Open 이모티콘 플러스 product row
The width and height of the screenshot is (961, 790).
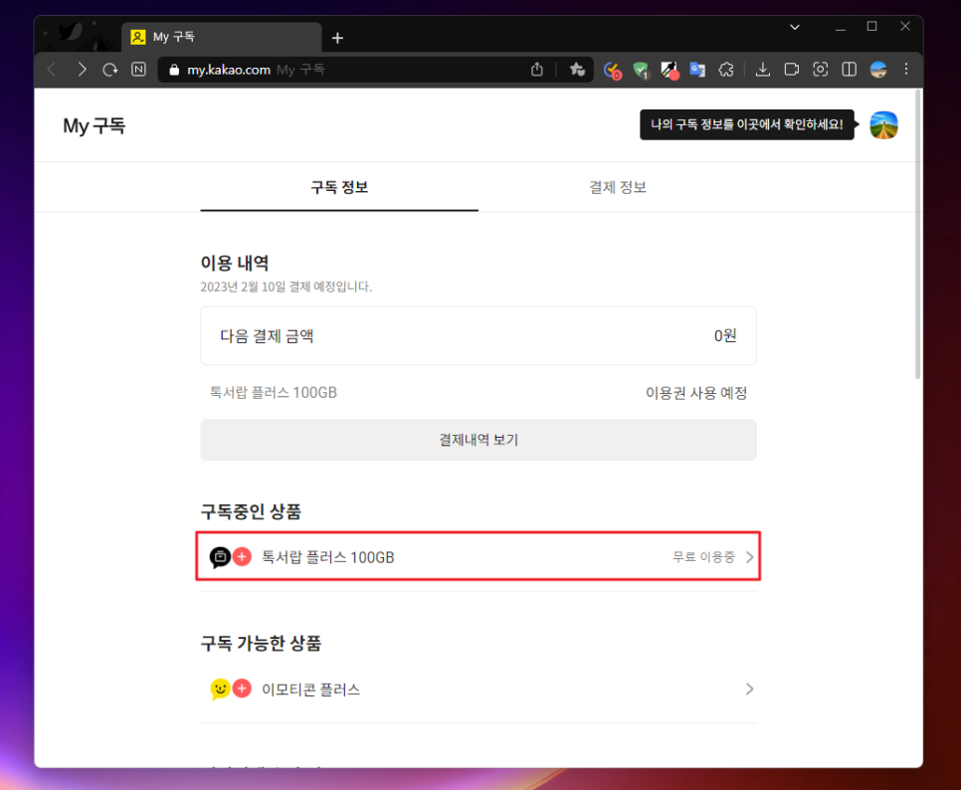coord(479,689)
